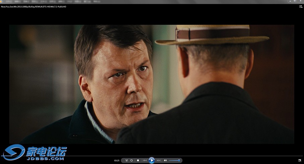304x164 pixels.
Task: Enter full screen mode via corner icon
Action: pos(300,160)
